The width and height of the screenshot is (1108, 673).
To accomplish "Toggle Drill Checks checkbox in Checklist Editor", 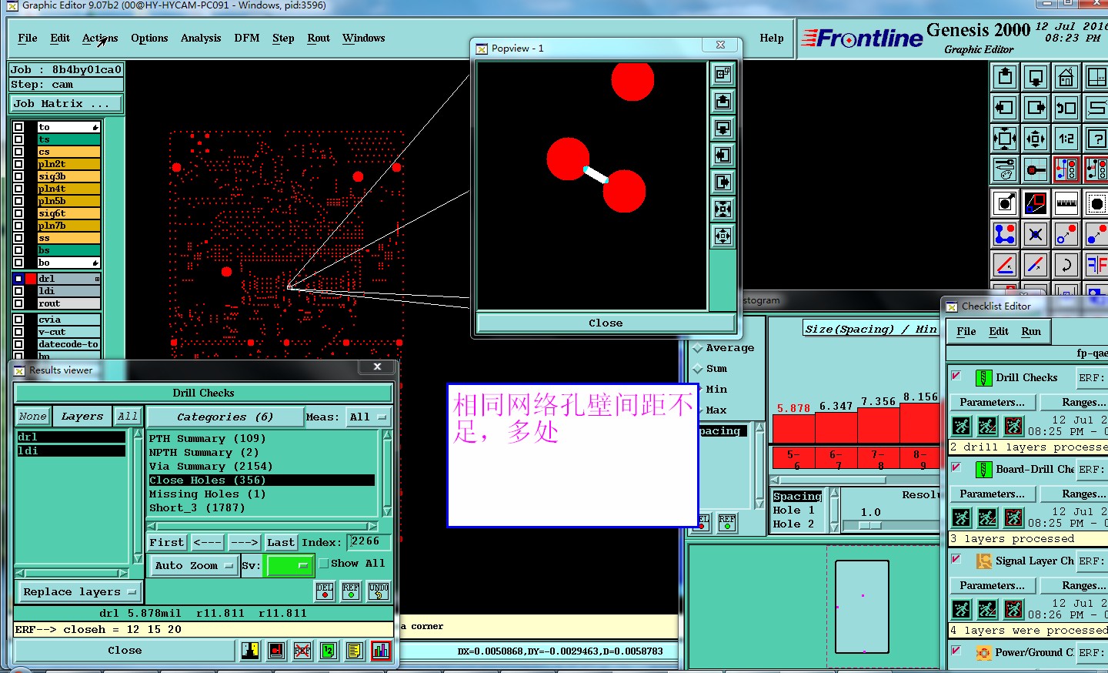I will [x=956, y=376].
